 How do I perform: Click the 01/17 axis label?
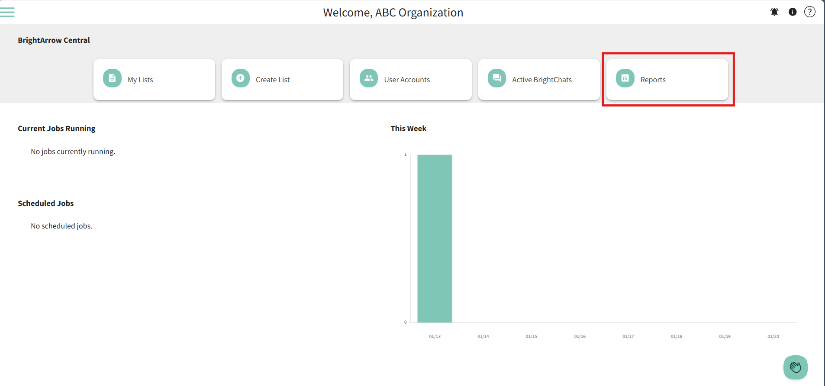(x=628, y=336)
